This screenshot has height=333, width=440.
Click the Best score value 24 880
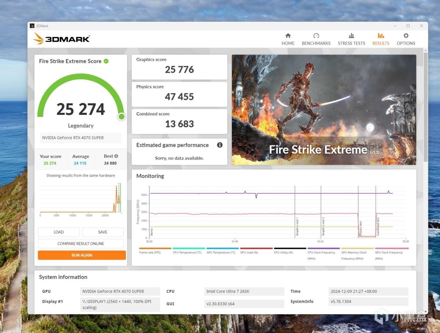coord(110,163)
